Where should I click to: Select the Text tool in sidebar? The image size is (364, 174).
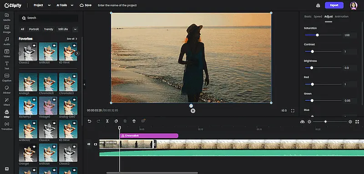pos(7,65)
